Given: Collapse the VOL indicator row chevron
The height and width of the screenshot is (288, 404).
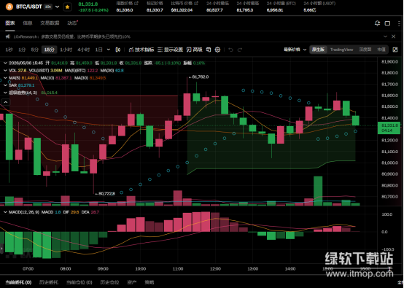Looking at the screenshot, I should tap(5, 70).
